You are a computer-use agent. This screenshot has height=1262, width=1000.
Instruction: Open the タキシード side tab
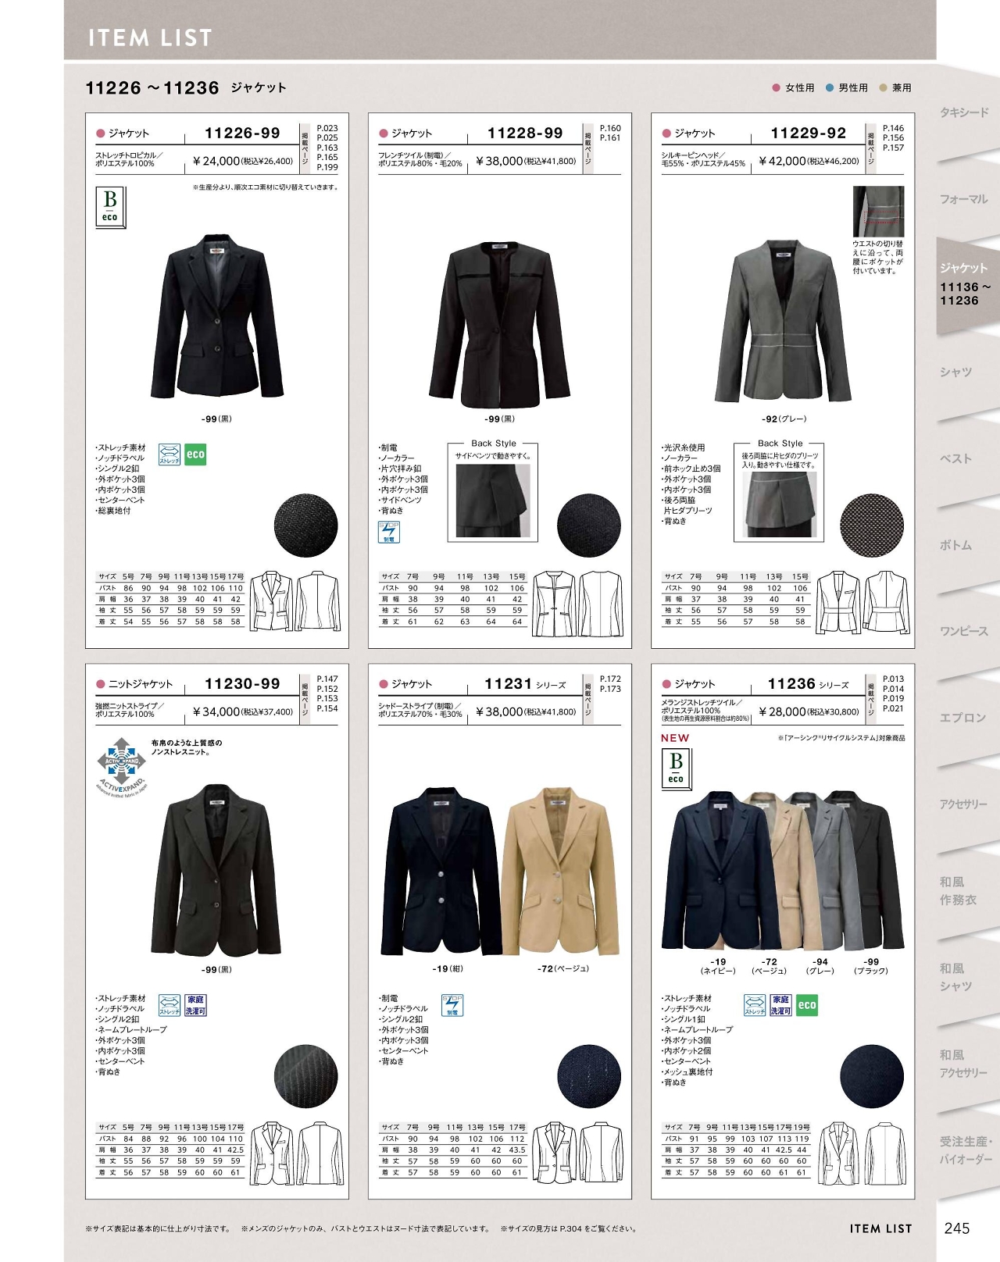[x=964, y=112]
